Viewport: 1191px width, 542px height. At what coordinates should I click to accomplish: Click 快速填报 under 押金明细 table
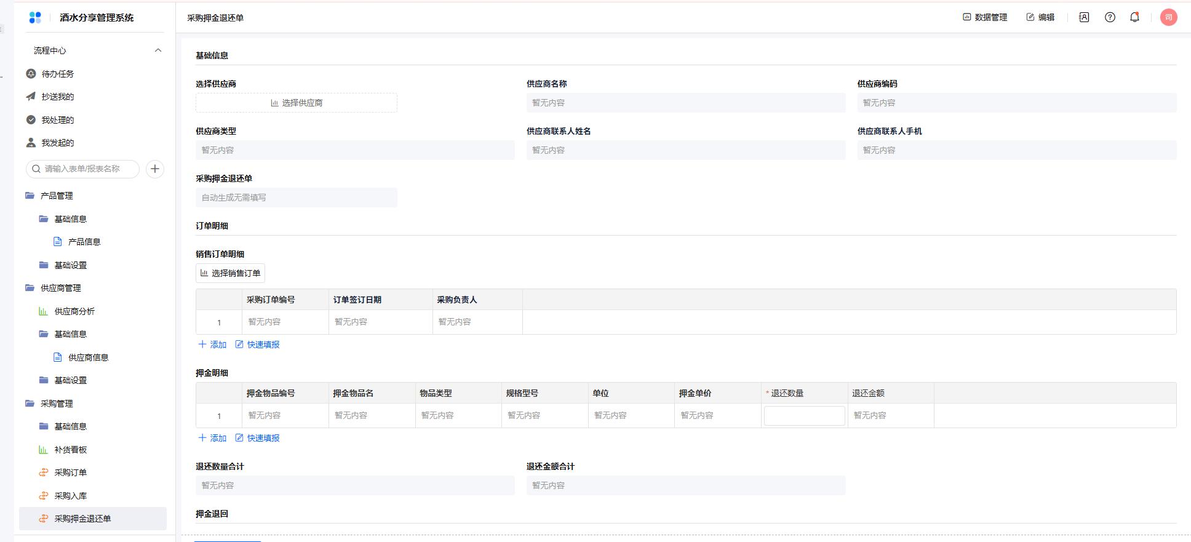click(x=257, y=438)
